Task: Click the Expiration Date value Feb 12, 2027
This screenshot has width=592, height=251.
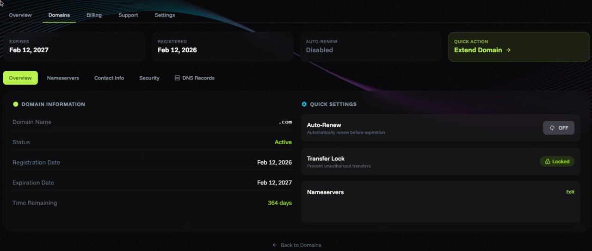Action: pos(274,183)
